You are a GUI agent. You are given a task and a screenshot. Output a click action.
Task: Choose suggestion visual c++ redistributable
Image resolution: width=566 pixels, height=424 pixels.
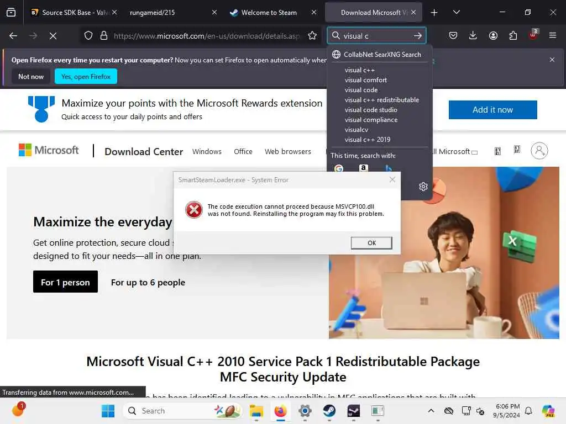coord(379,100)
